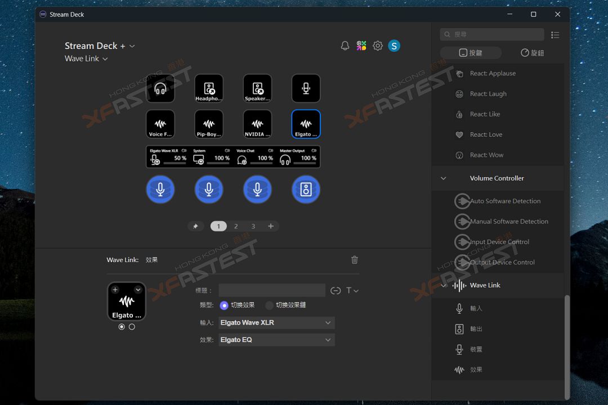The image size is (608, 405).
Task: Toggle the Master Output strip switch
Action: [314, 150]
